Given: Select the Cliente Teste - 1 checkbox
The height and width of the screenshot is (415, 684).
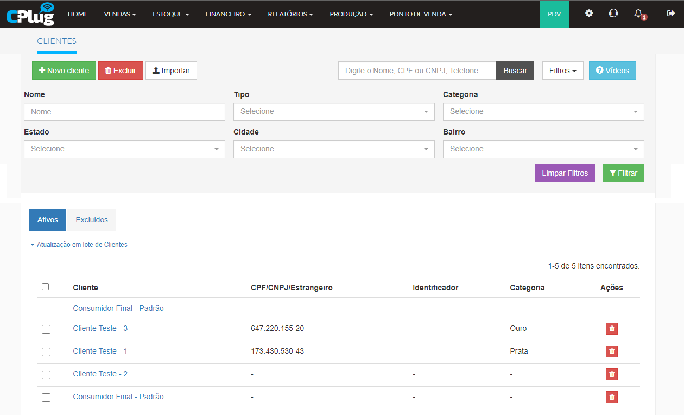Looking at the screenshot, I should point(46,352).
